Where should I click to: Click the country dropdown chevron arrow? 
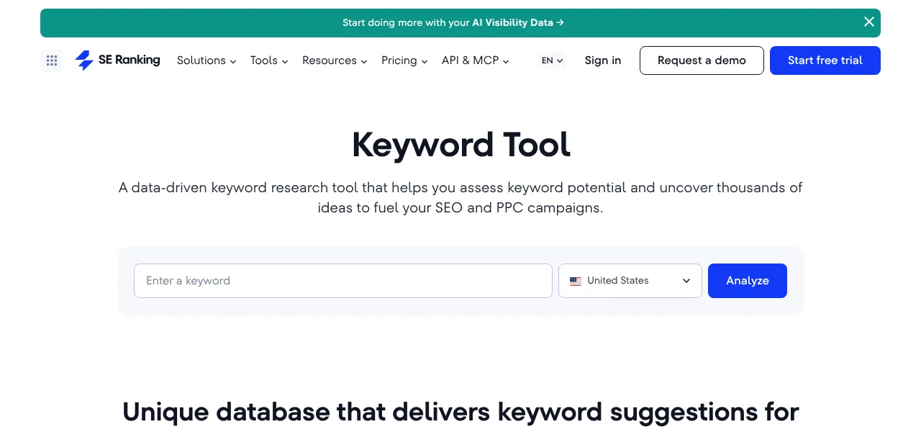pos(686,281)
